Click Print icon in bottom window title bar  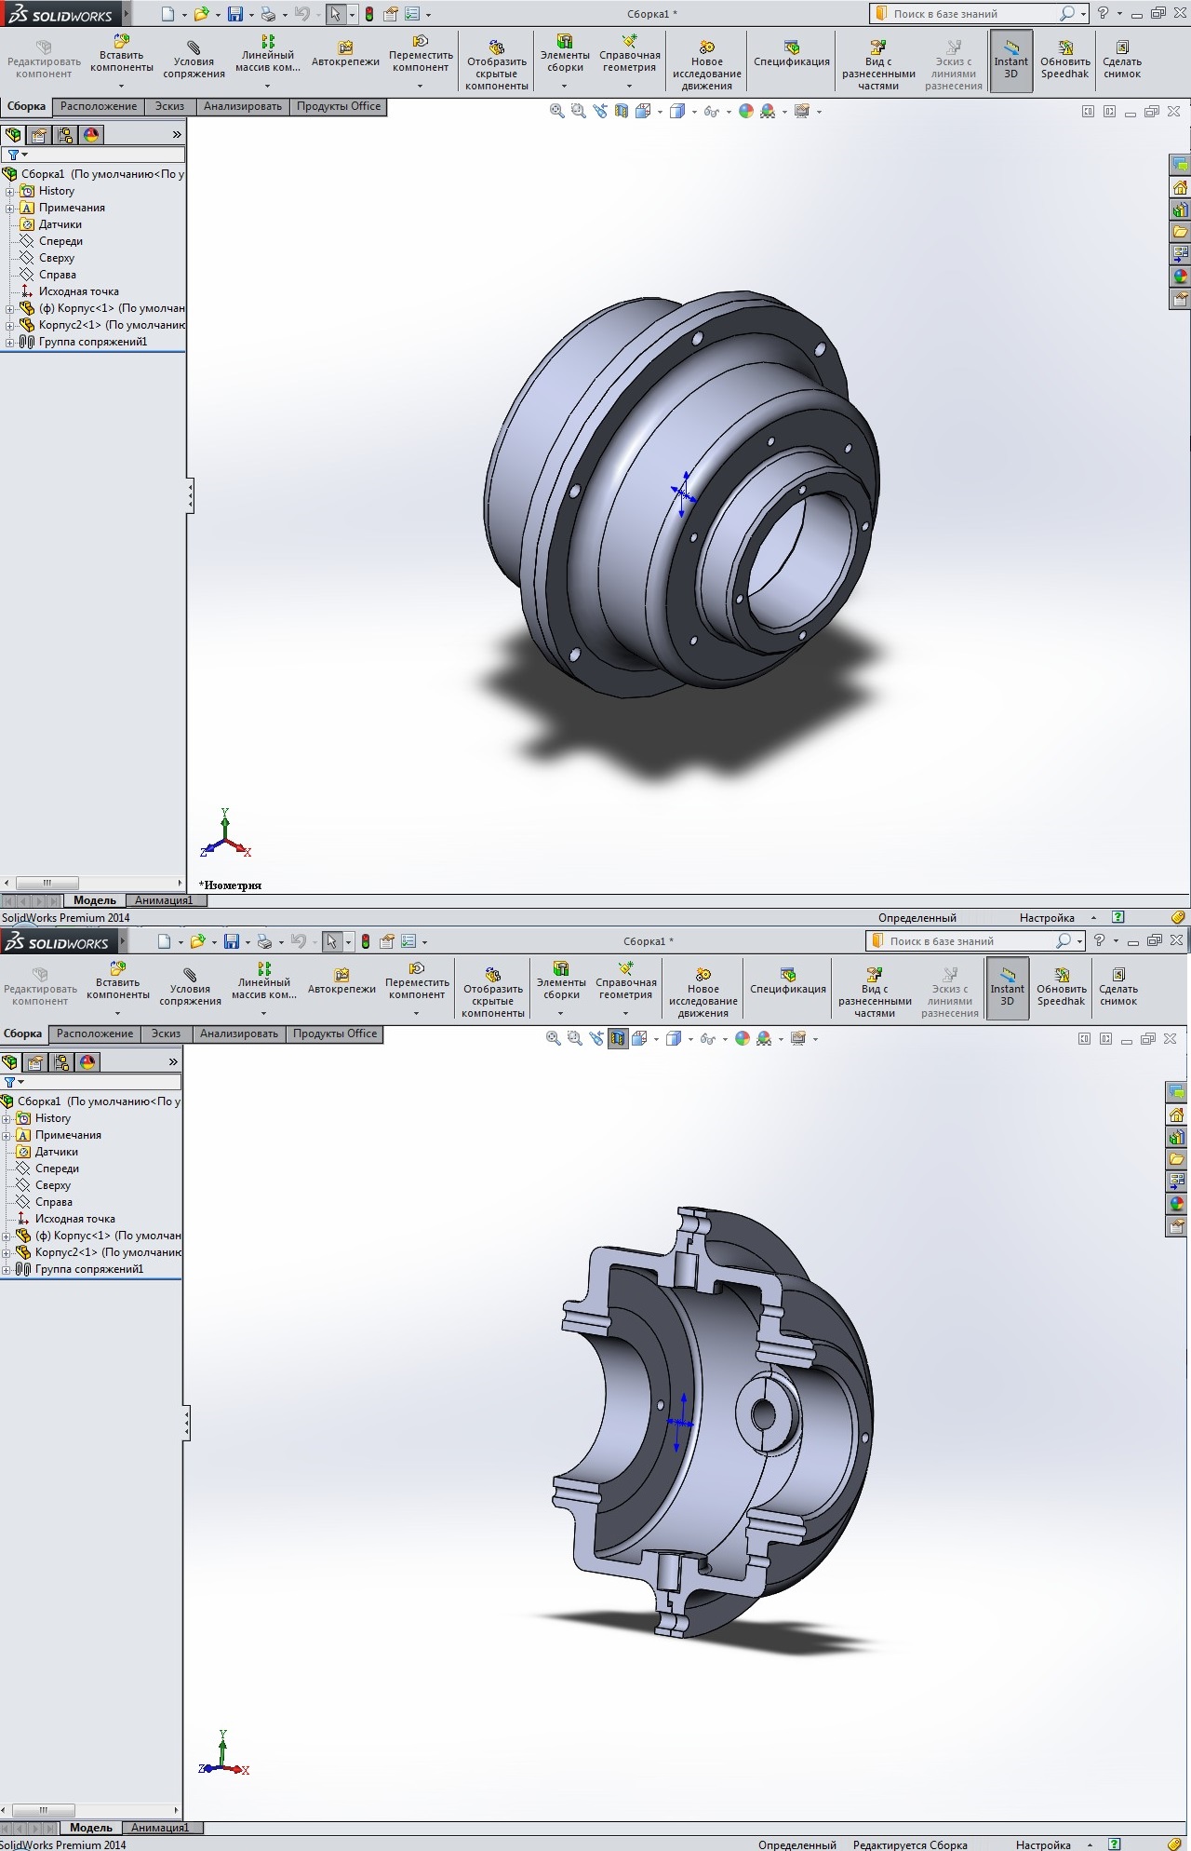click(265, 941)
